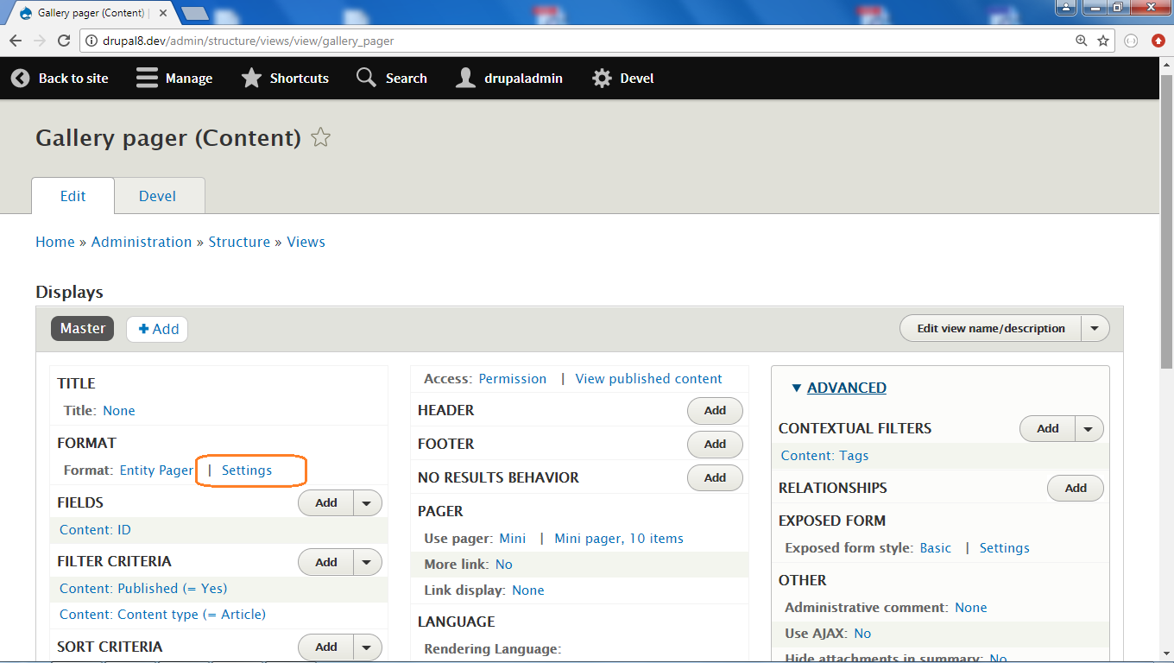Click the drupaladmin user account icon
This screenshot has width=1174, height=663.
point(465,78)
